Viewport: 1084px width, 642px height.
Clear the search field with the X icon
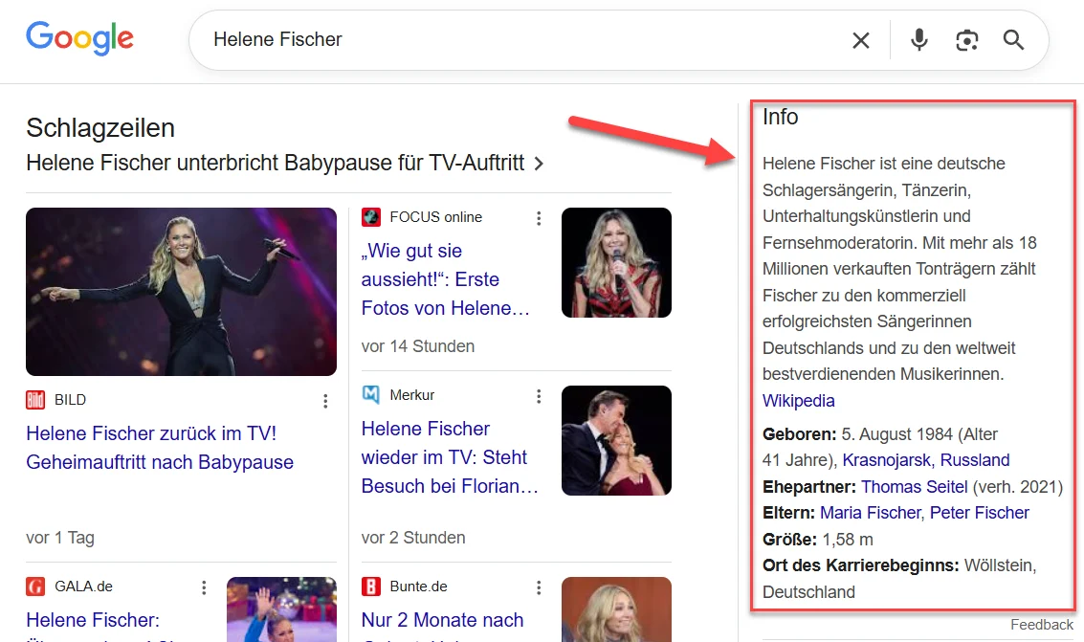pyautogui.click(x=860, y=40)
